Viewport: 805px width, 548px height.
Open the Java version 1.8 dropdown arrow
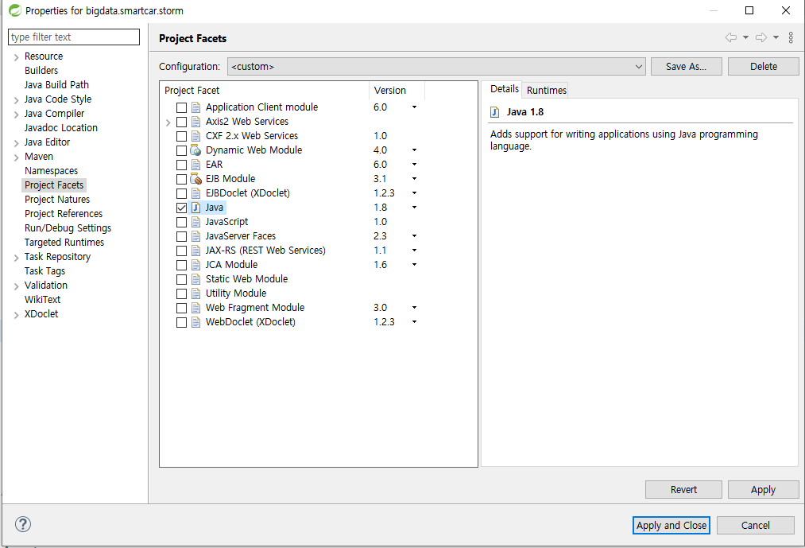(414, 207)
